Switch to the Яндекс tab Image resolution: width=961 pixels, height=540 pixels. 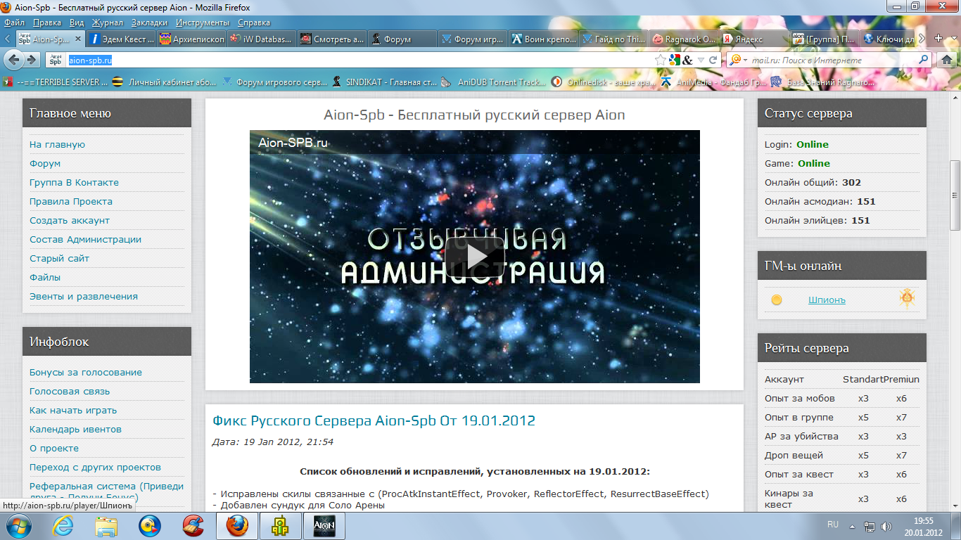pos(753,39)
